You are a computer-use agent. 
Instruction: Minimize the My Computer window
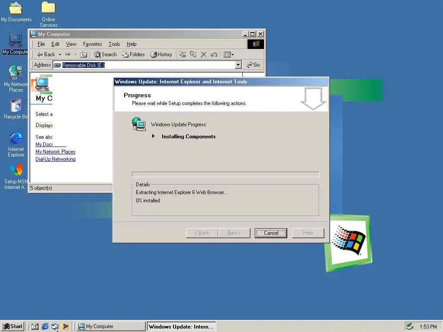(246, 34)
